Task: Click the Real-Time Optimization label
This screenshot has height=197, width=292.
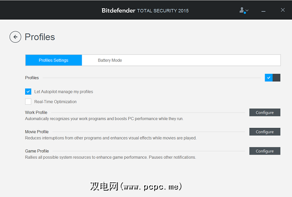Action: point(55,102)
